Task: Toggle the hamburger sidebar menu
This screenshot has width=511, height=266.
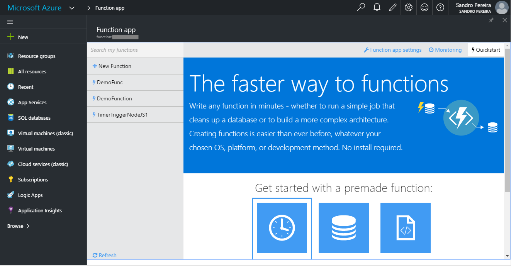Action: (x=10, y=22)
